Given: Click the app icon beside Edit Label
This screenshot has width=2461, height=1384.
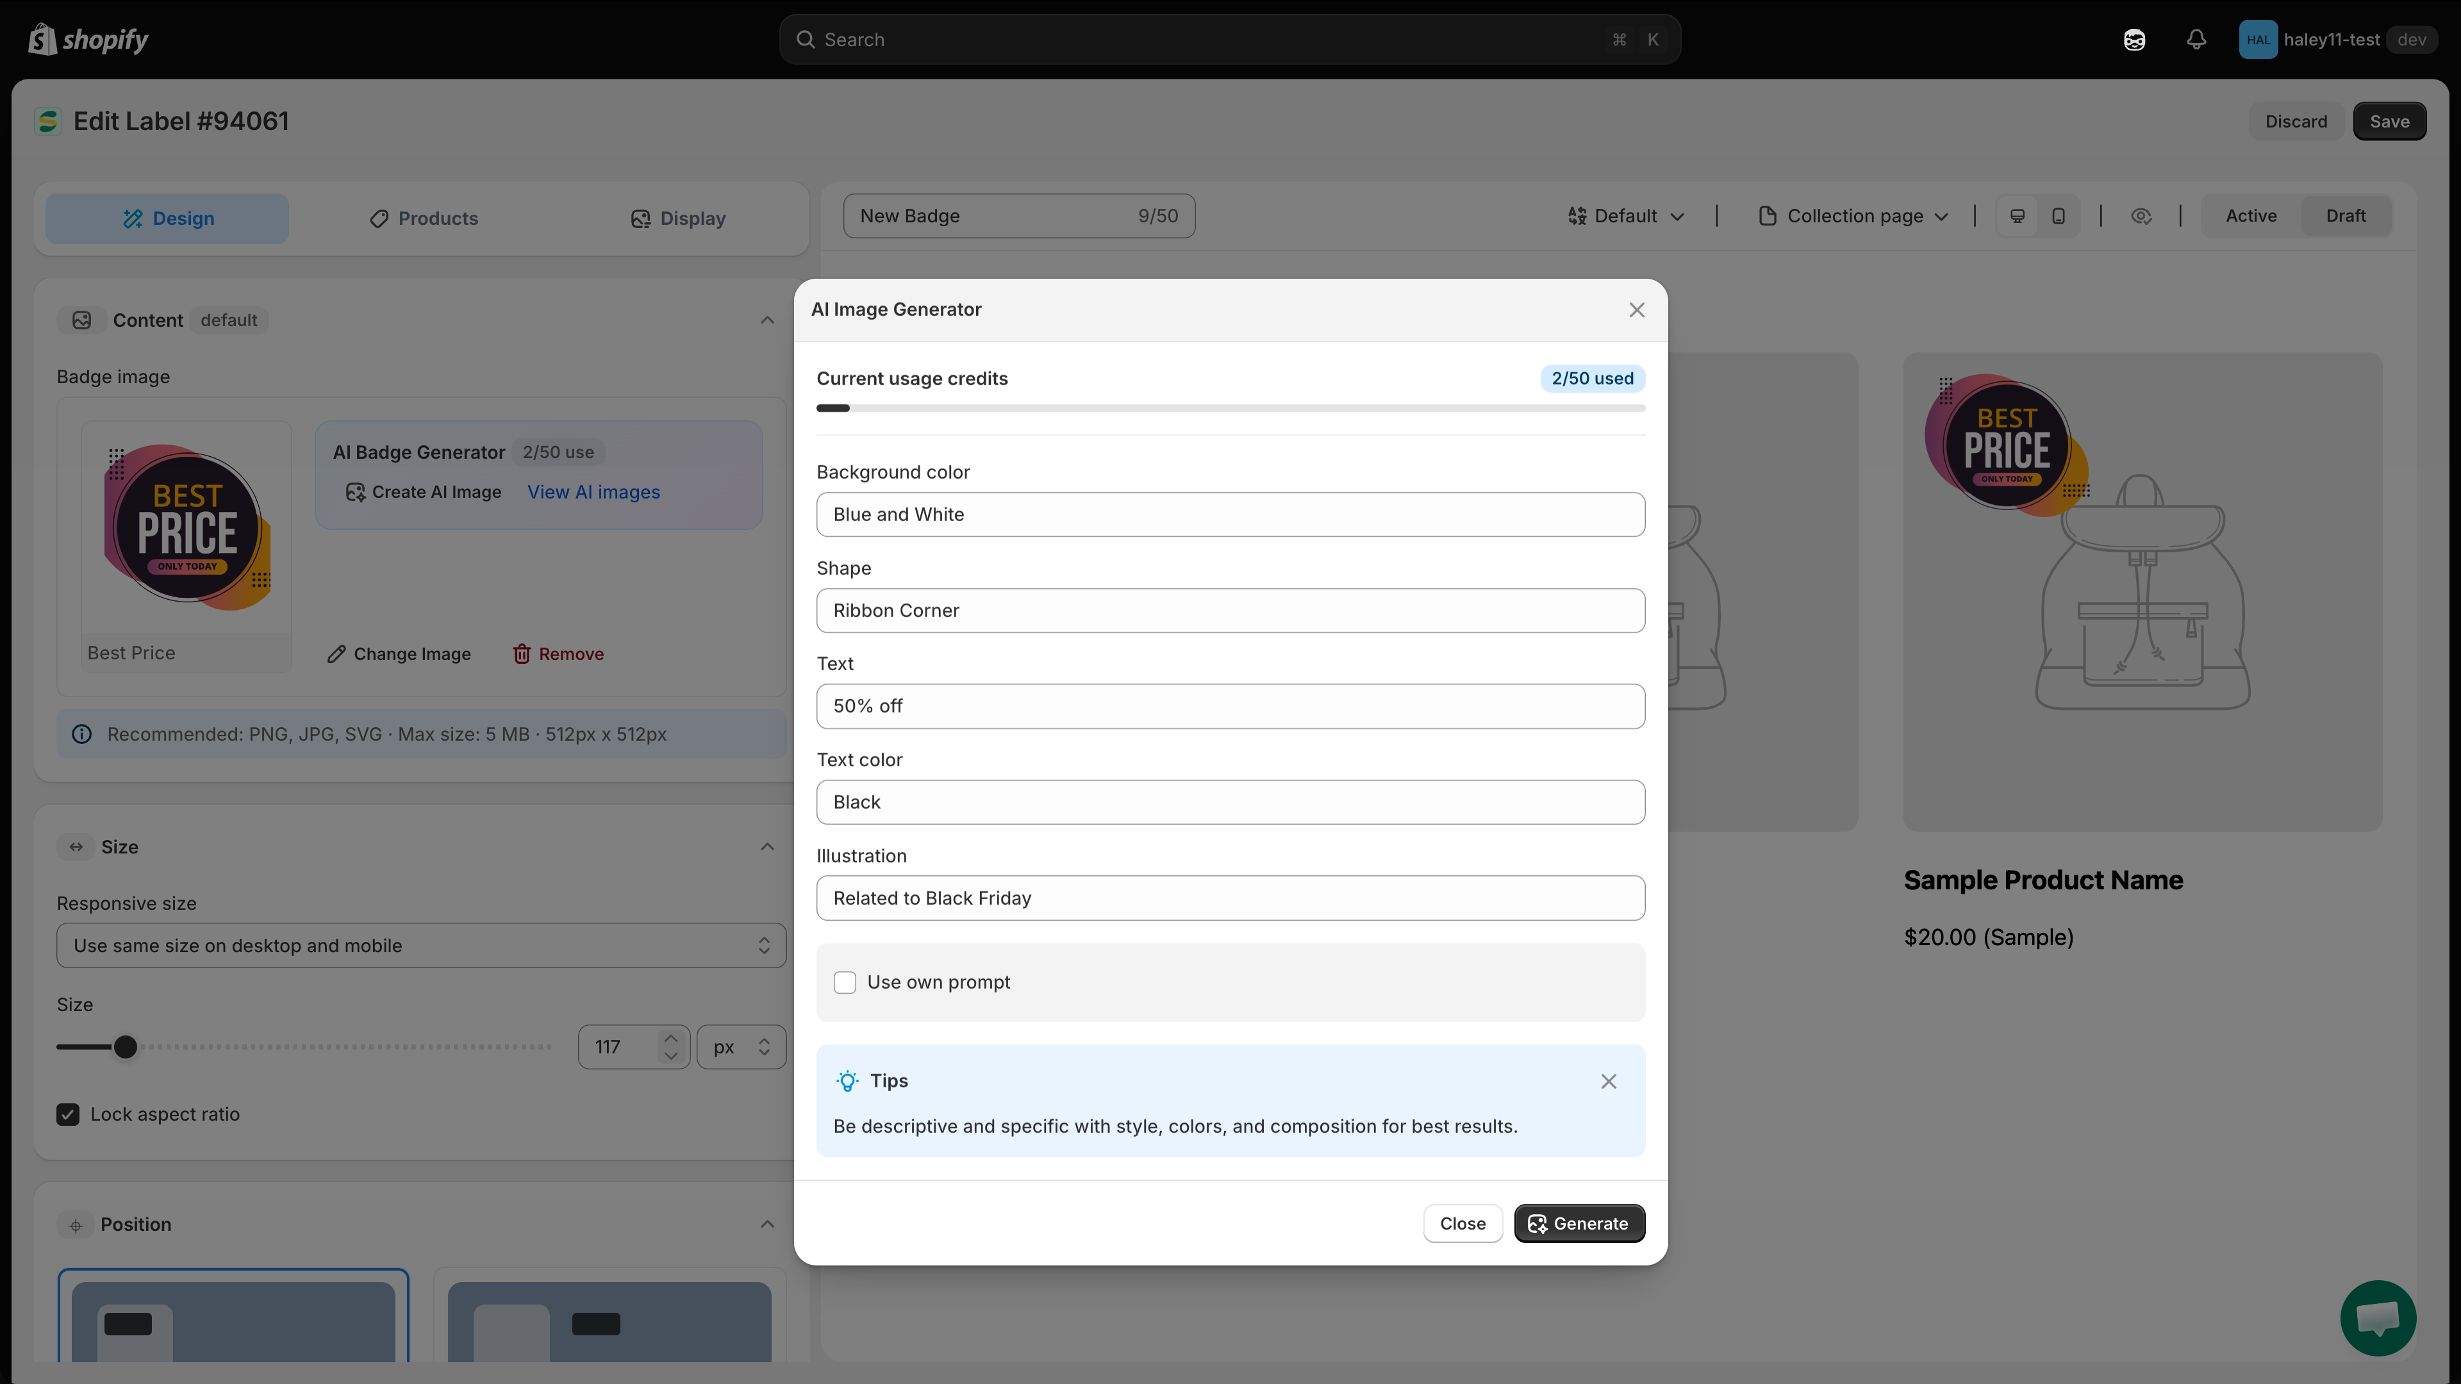Looking at the screenshot, I should [48, 121].
